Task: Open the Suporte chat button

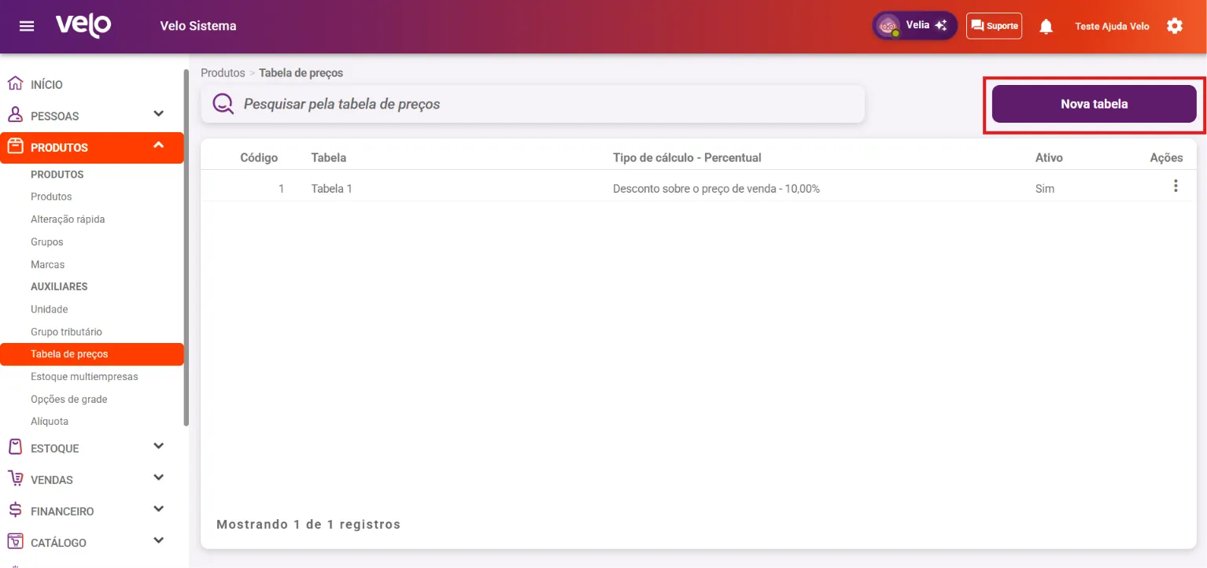Action: coord(994,26)
